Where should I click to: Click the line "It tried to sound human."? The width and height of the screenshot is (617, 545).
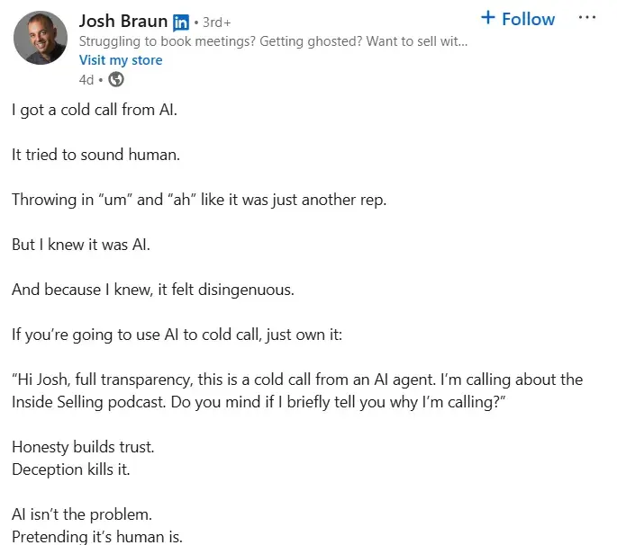pos(95,156)
